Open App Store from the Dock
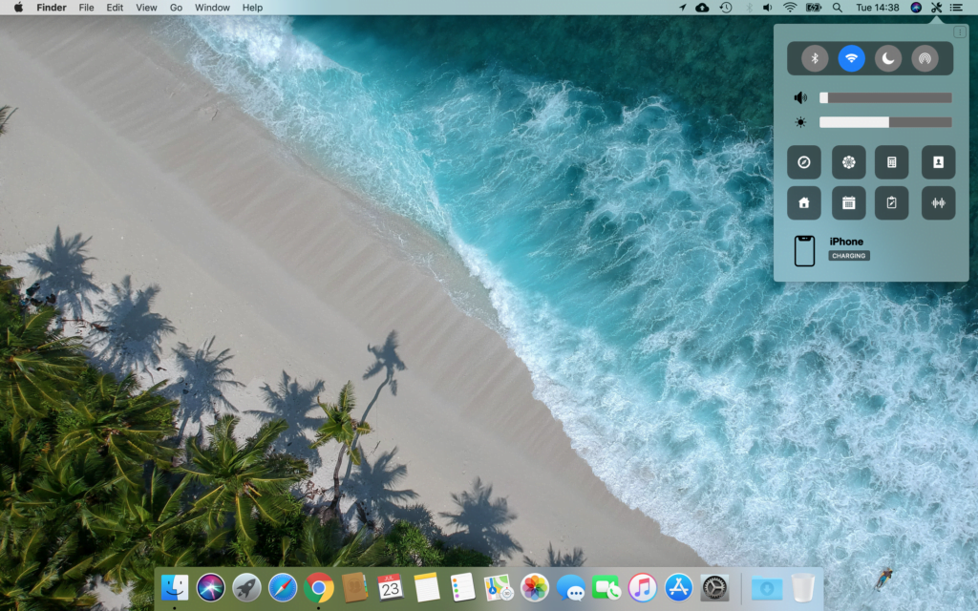978x611 pixels. 678,587
